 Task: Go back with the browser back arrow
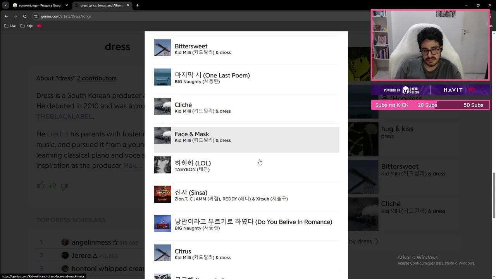coord(6,16)
